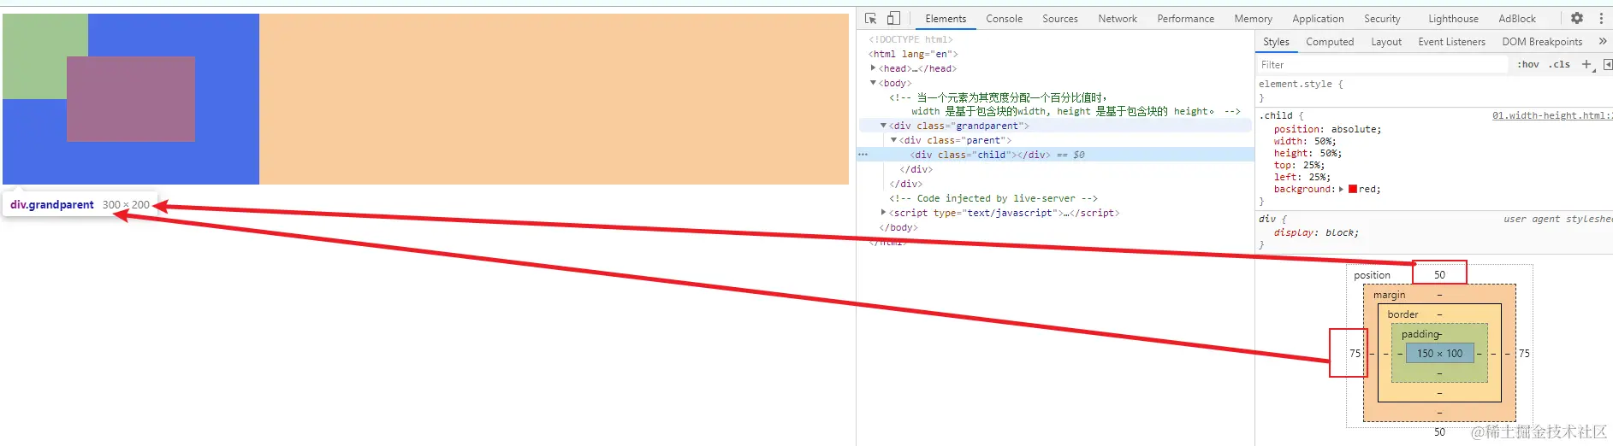Open the Network tab
This screenshot has height=446, width=1613.
pyautogui.click(x=1118, y=19)
